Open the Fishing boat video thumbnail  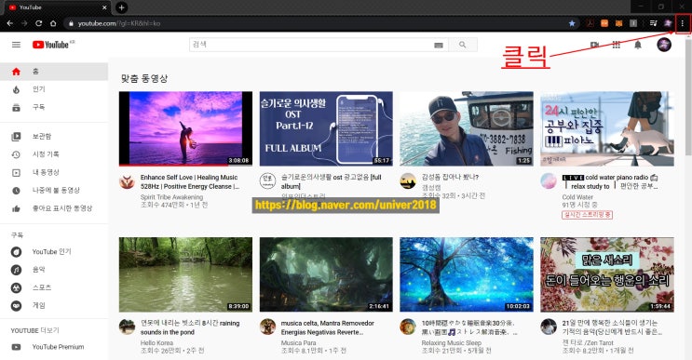coord(467,128)
